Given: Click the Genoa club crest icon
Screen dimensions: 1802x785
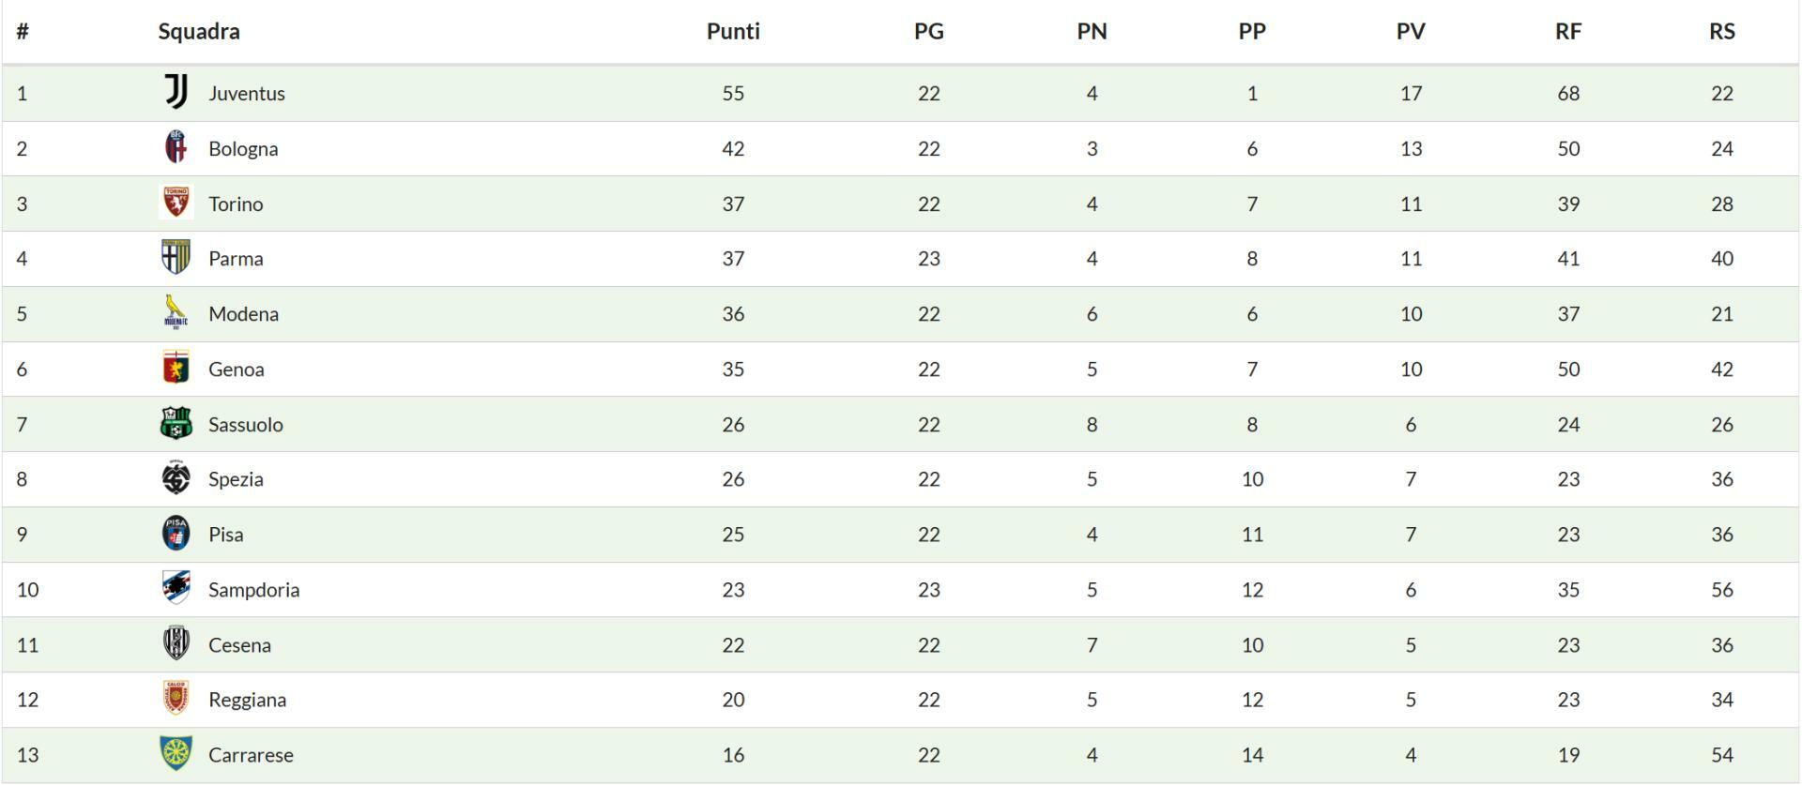Looking at the screenshot, I should pos(176,368).
